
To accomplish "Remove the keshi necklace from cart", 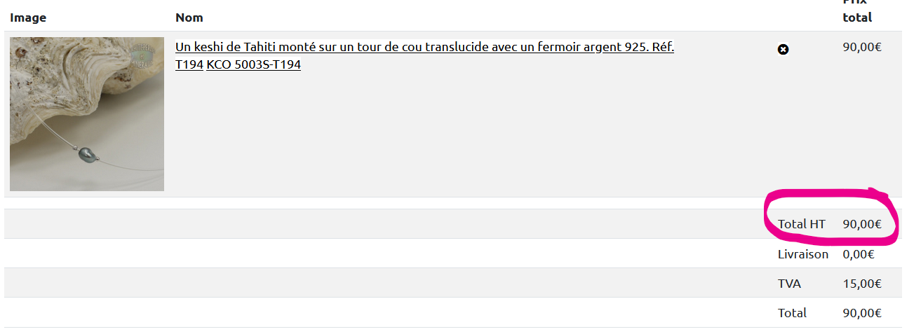I will [x=784, y=49].
